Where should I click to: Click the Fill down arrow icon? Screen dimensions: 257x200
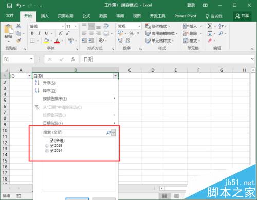210,33
